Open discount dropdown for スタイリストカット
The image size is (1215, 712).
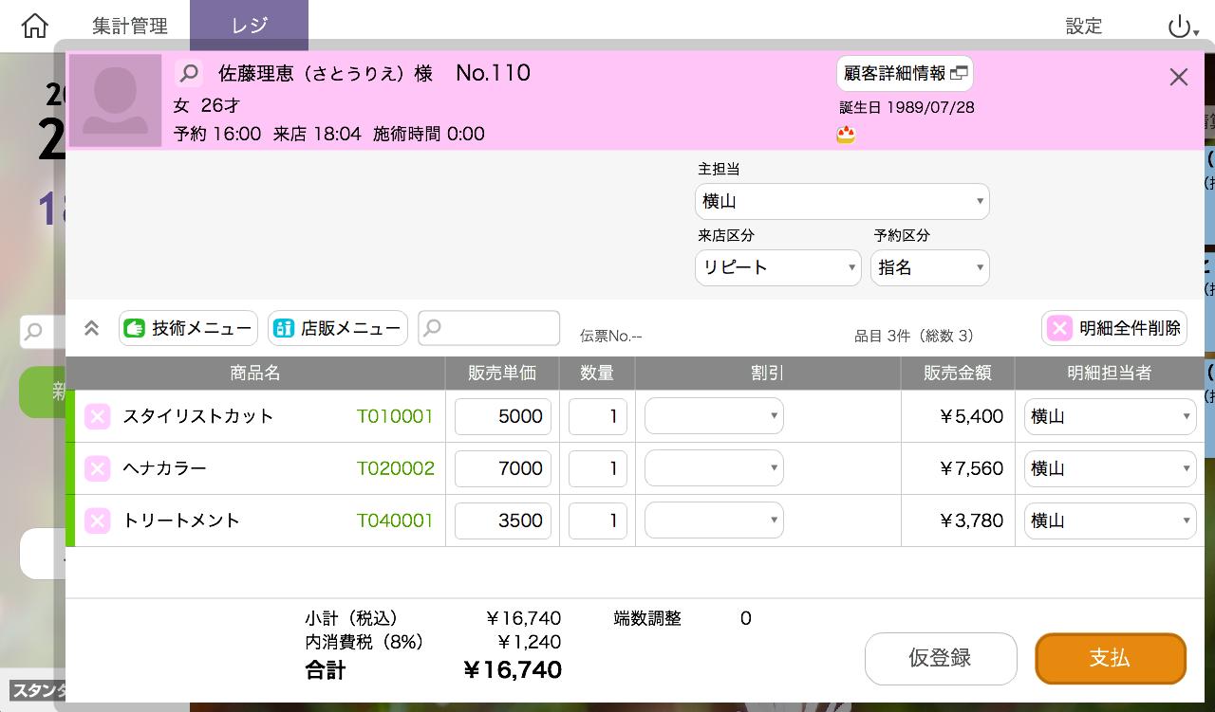tap(714, 416)
